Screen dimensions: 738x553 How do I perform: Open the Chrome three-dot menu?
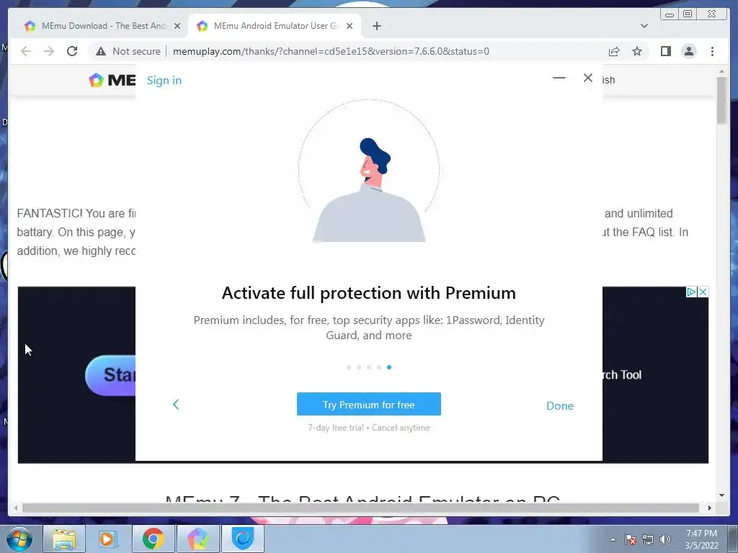coord(712,51)
